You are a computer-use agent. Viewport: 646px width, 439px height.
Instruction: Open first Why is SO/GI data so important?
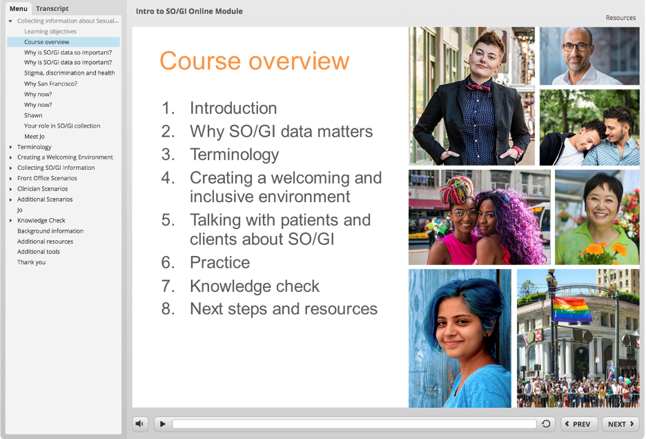68,52
